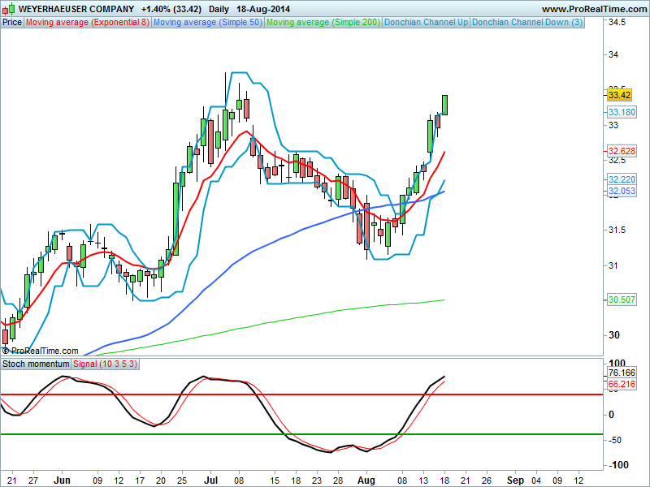Click the +1.40% (33.42) change text
The image size is (650, 487).
coord(171,9)
